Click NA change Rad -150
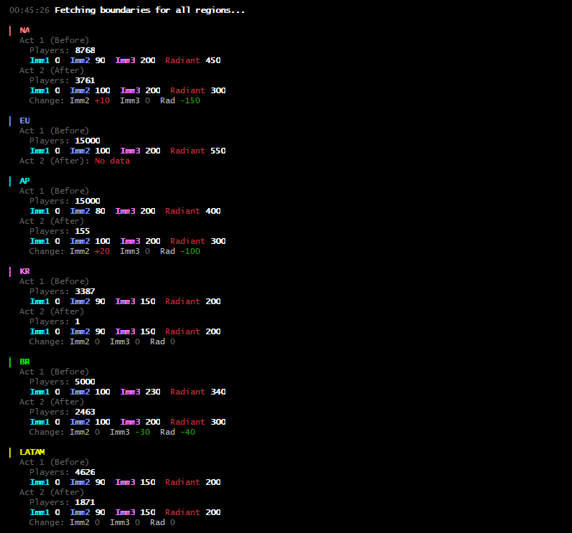 [x=190, y=100]
